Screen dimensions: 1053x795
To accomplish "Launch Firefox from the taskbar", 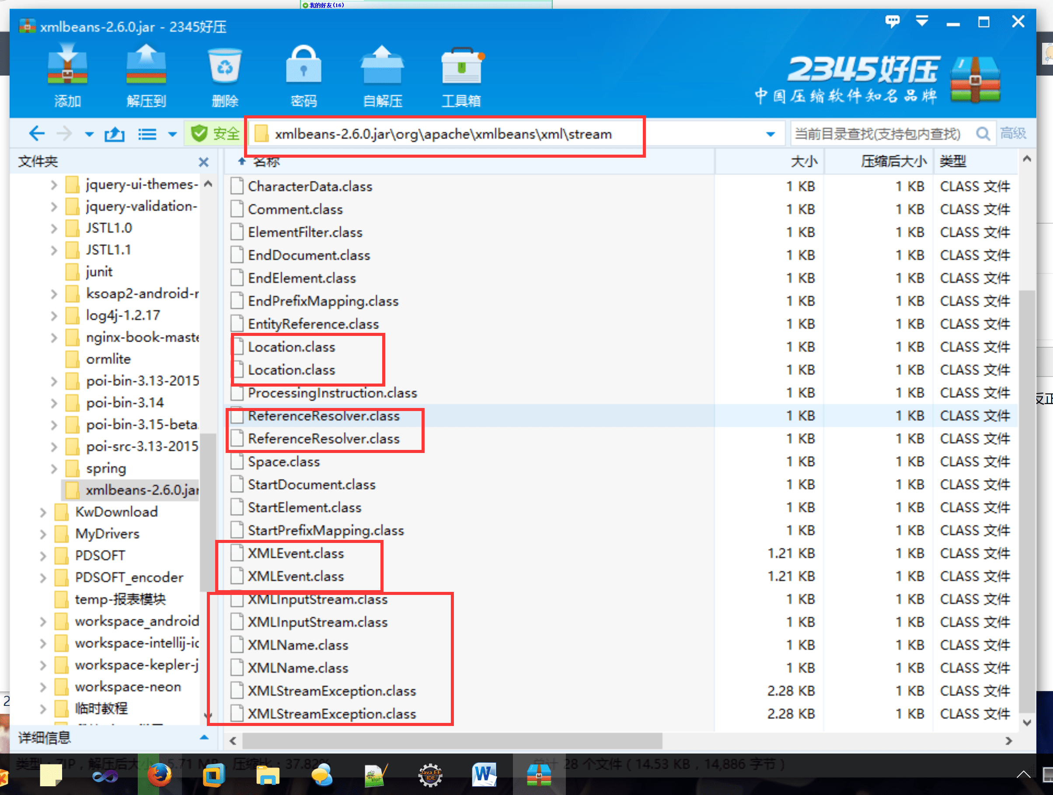I will point(160,774).
